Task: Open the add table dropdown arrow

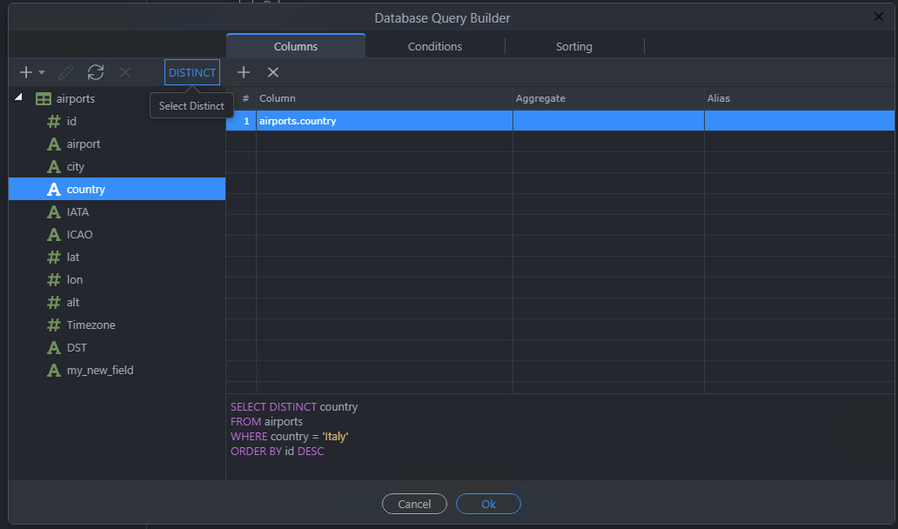Action: tap(42, 73)
